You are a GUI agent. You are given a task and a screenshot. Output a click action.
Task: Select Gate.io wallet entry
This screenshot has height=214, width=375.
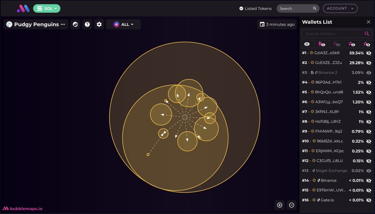click(x=327, y=200)
